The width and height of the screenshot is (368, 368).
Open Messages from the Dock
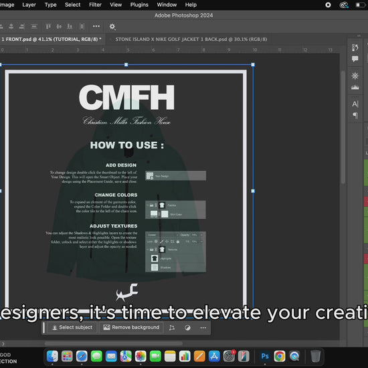tap(96, 356)
